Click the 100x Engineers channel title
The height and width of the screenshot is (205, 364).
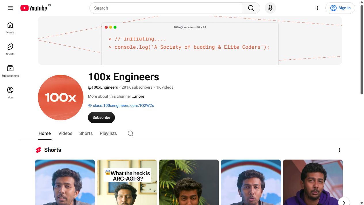click(x=123, y=77)
